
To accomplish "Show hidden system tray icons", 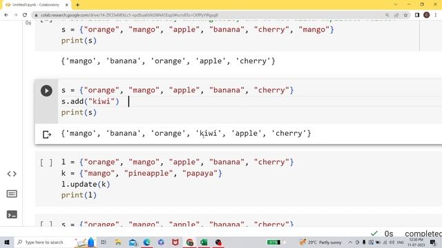I will pos(350,242).
